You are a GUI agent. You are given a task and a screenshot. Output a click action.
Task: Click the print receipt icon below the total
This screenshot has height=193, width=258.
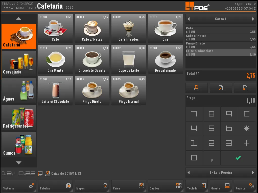pos(196,88)
